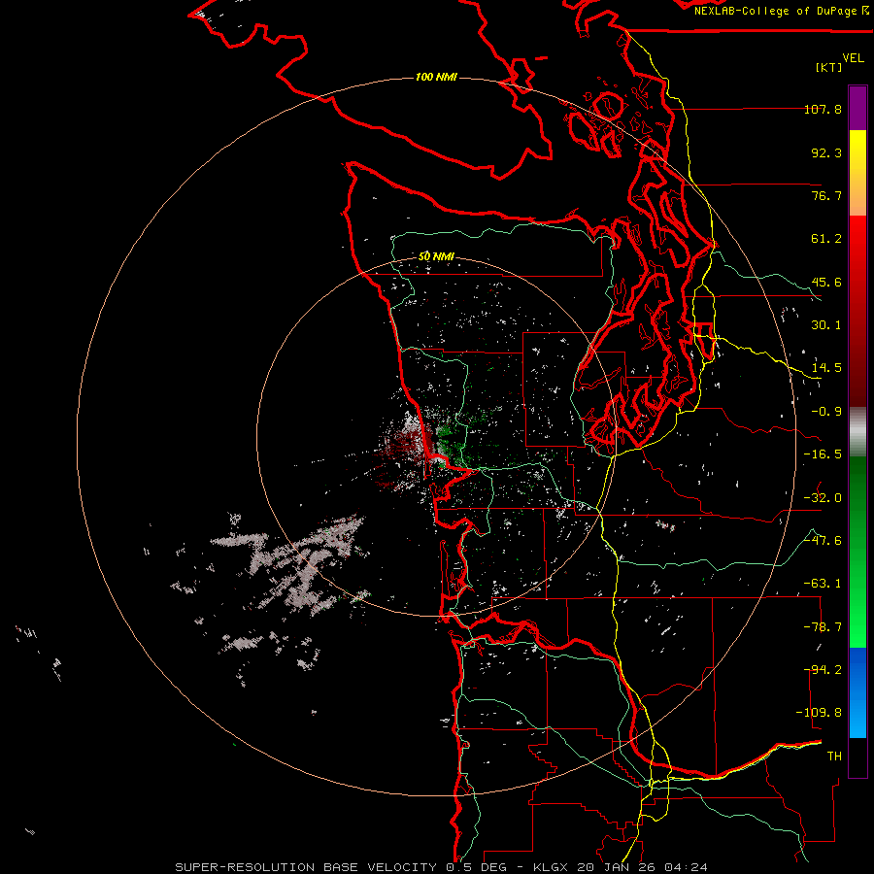The width and height of the screenshot is (874, 874).
Task: Click the -94.2 legend value
Action: point(823,670)
